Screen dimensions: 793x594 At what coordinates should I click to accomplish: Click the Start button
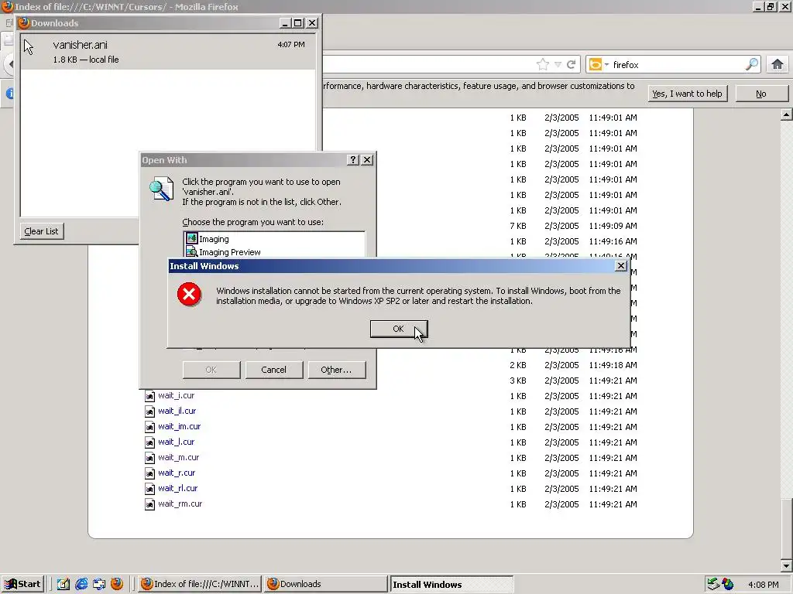click(23, 584)
